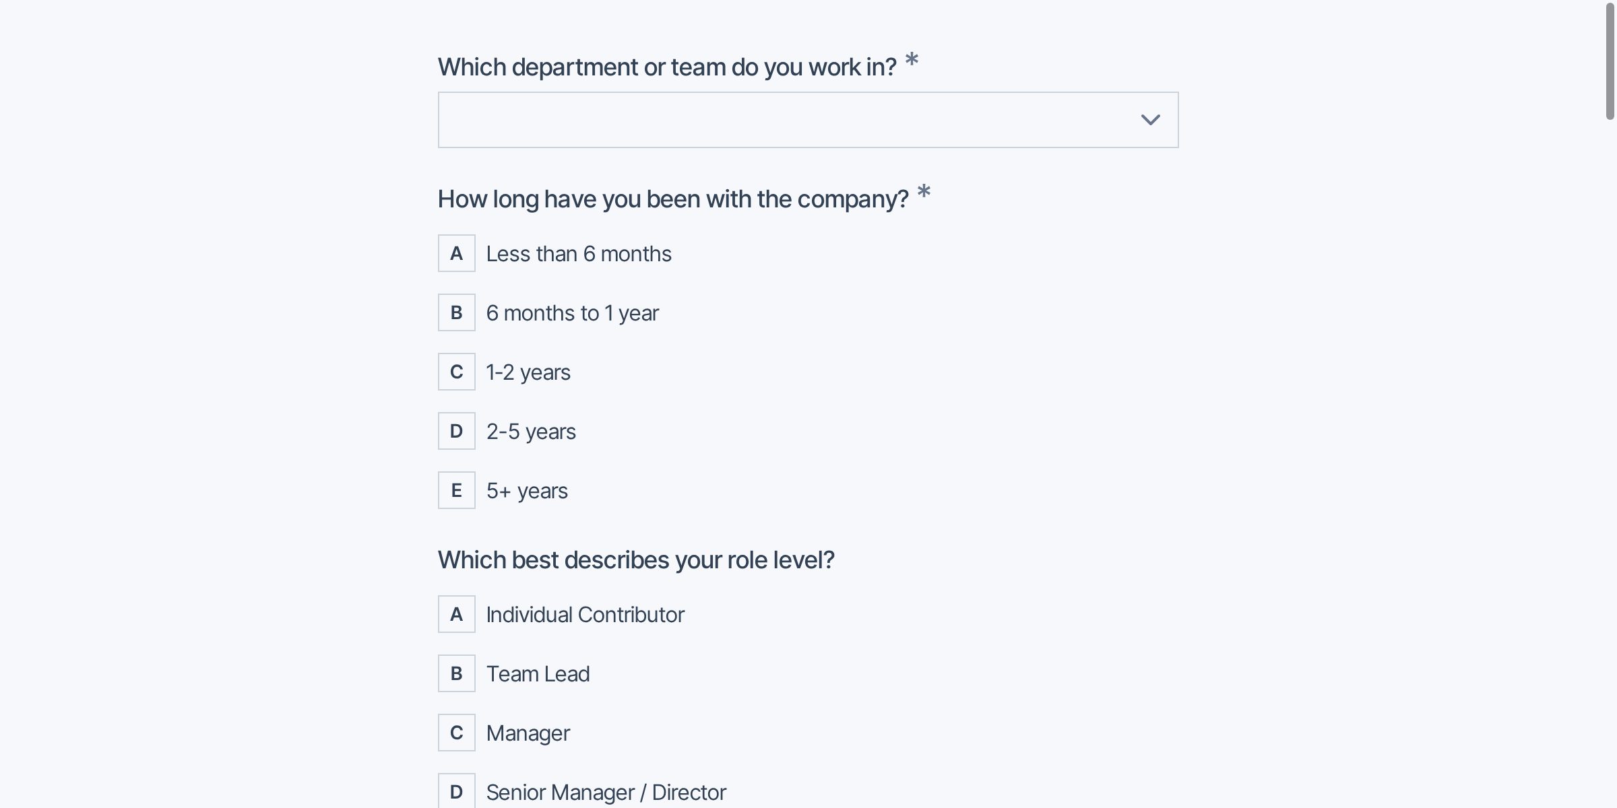Pick 'Manager' as your role level
1617x808 pixels.
[x=528, y=733]
